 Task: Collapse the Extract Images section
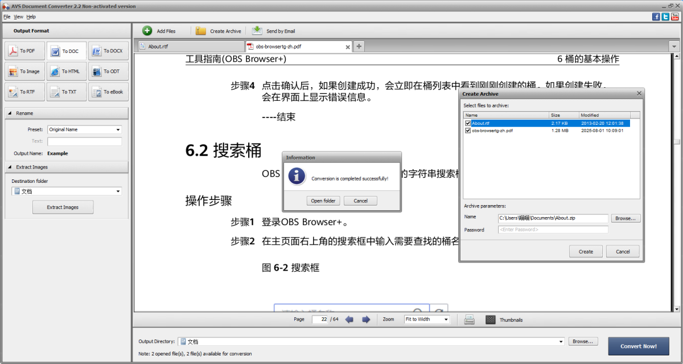[x=10, y=167]
